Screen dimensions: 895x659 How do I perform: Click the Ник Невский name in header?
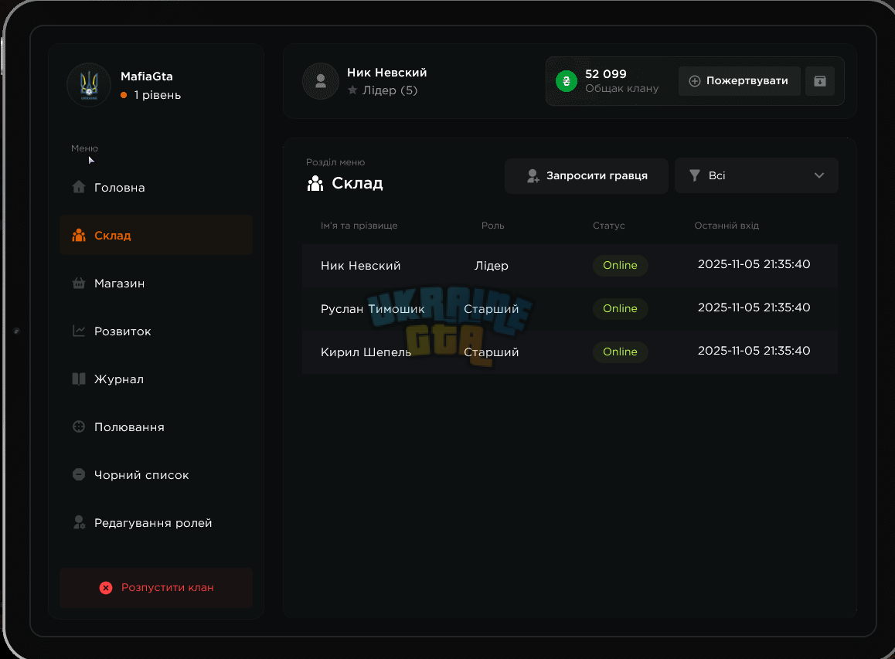pos(387,73)
